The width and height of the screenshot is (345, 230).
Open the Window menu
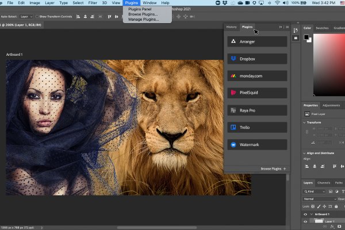click(149, 3)
